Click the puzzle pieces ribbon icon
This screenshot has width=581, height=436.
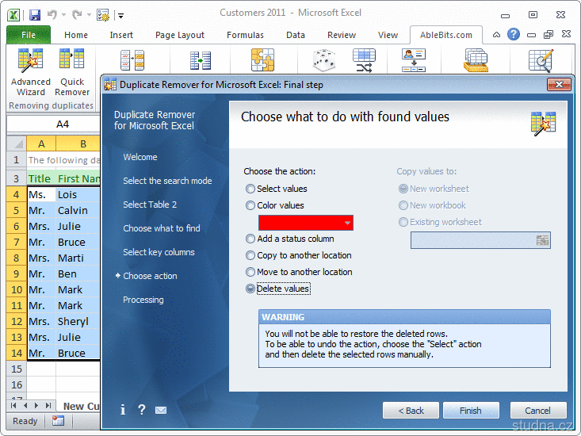(x=262, y=61)
